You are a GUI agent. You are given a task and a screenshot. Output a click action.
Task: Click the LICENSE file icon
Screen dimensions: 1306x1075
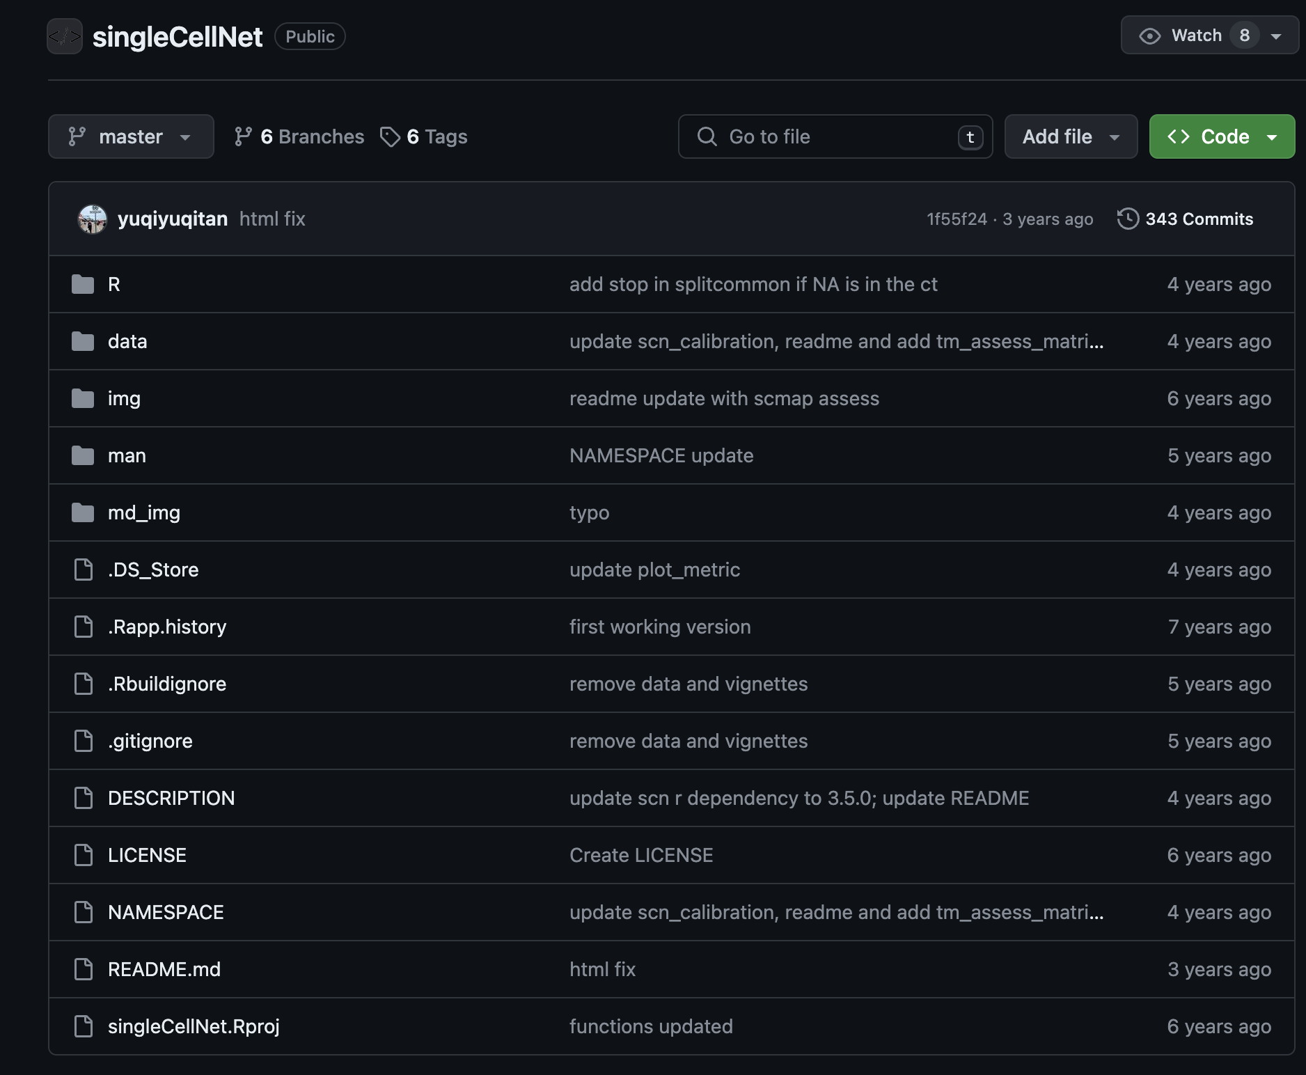[x=84, y=855]
